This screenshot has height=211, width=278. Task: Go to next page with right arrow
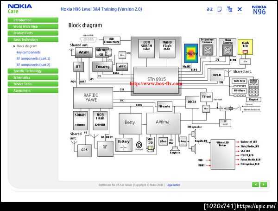(264, 185)
